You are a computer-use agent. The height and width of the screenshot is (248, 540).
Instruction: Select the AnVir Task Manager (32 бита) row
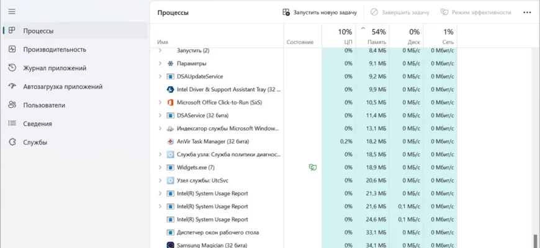[304, 141]
